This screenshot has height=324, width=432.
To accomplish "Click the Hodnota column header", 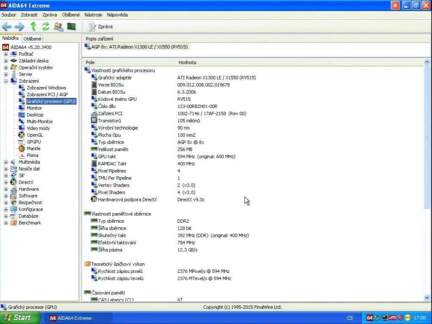I will (252, 62).
